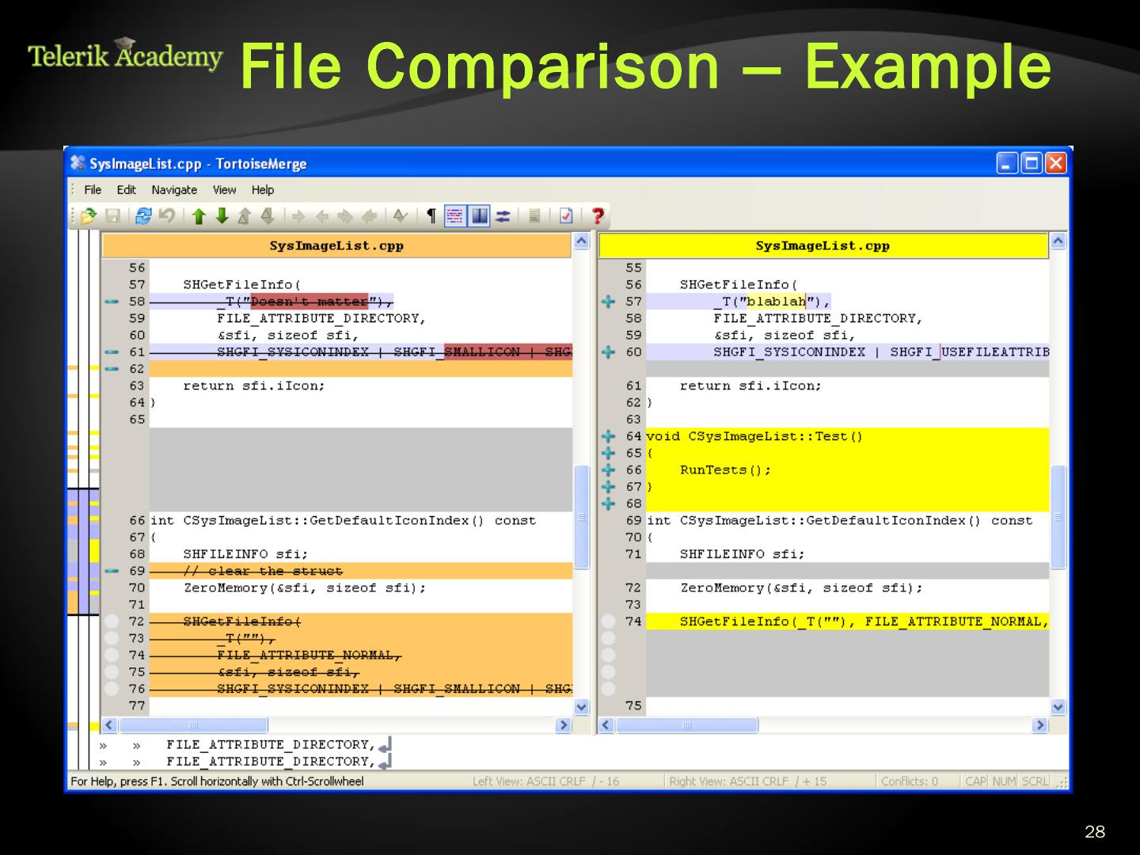Click the grey patch file list icon

[534, 216]
